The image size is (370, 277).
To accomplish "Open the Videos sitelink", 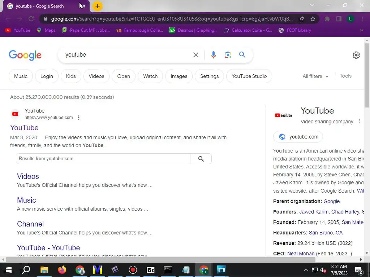I will click(28, 176).
